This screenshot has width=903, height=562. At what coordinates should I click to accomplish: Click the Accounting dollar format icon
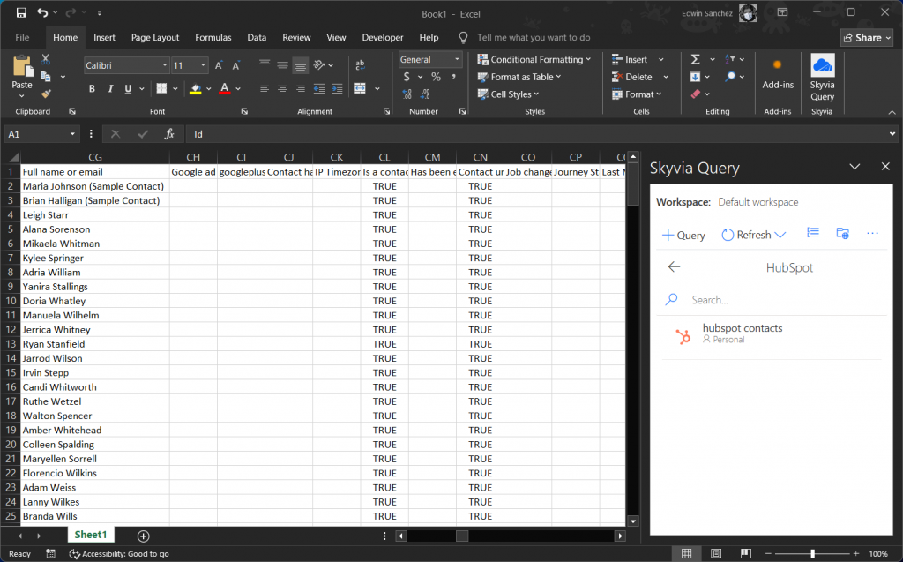(x=407, y=77)
